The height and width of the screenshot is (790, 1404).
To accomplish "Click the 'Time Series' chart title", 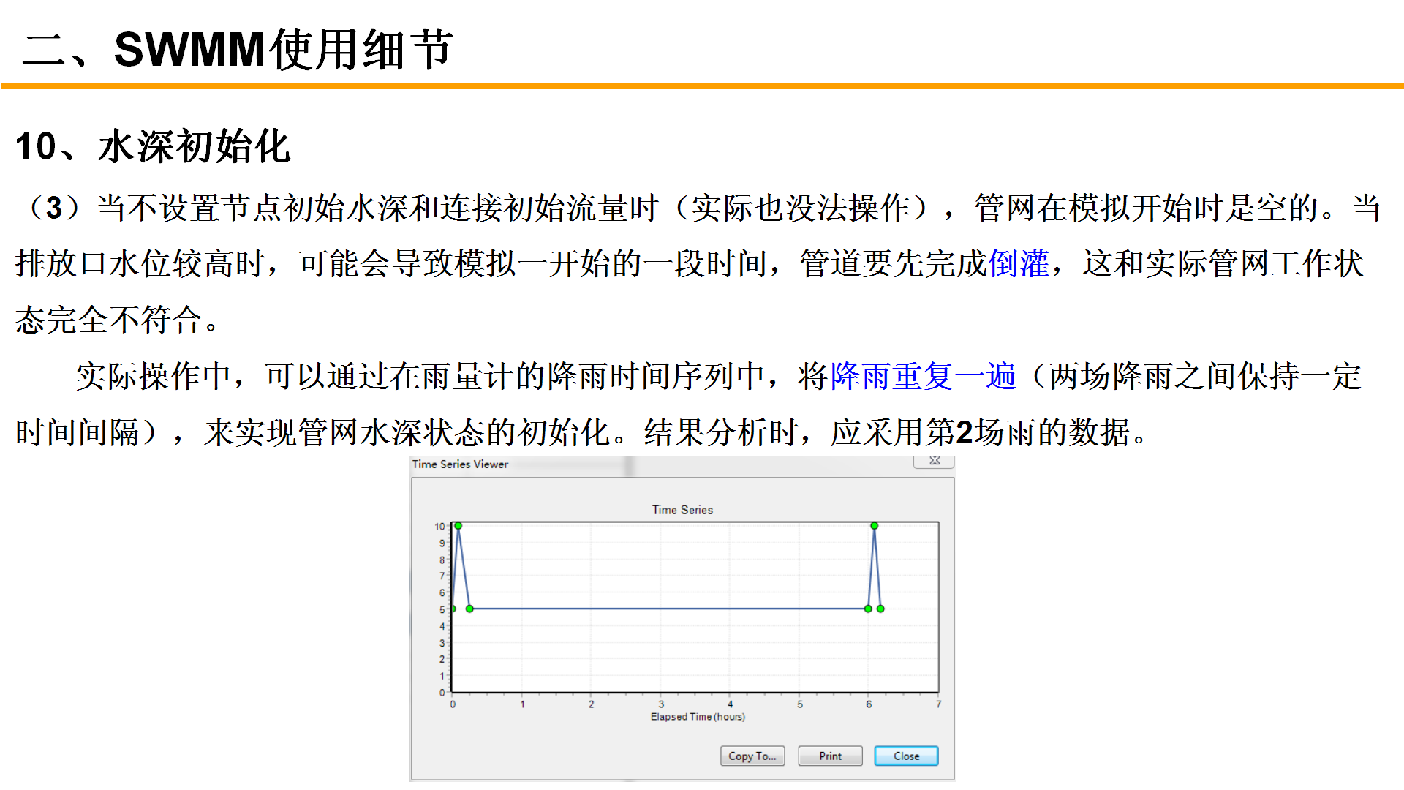I will click(x=682, y=510).
